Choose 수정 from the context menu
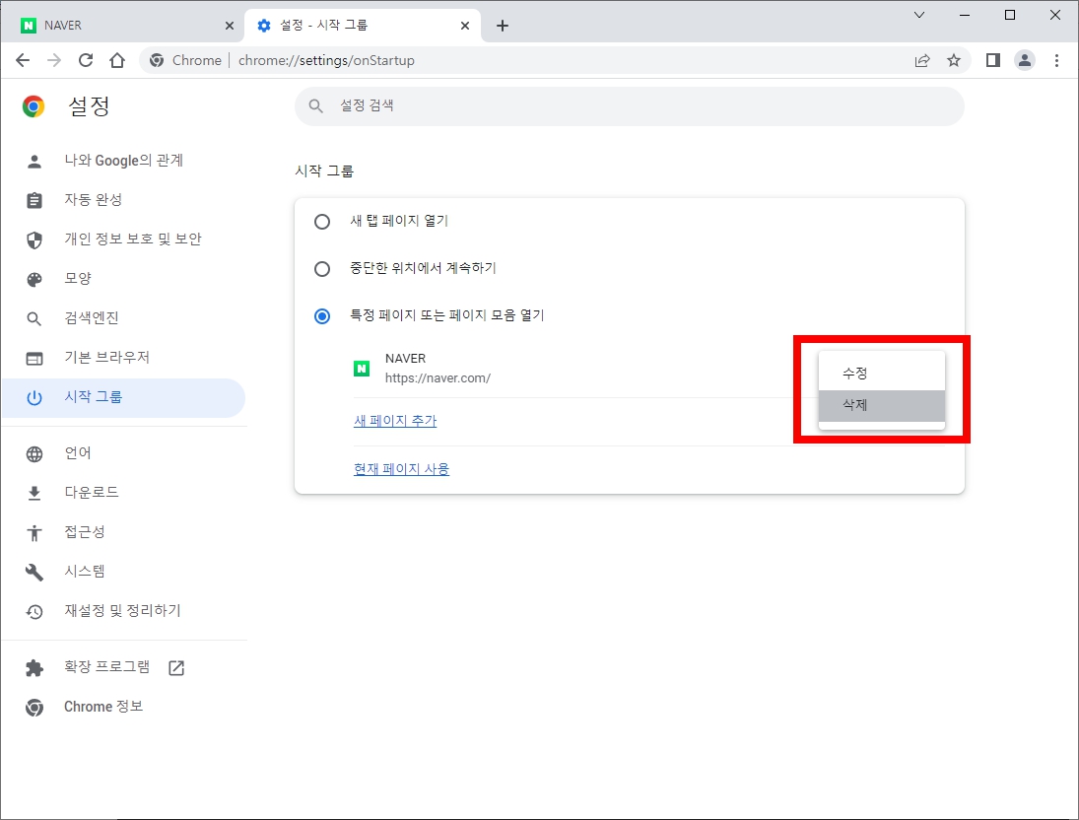The image size is (1079, 820). point(855,373)
